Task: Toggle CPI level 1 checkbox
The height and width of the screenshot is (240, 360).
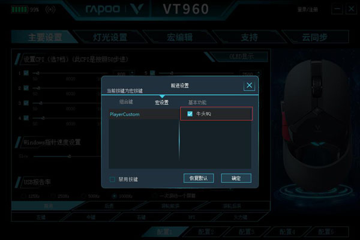Action: (x=26, y=73)
